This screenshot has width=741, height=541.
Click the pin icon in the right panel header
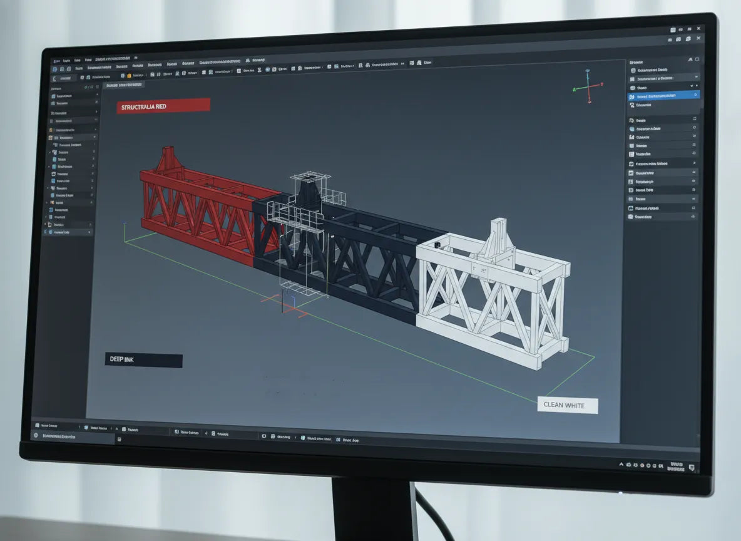pyautogui.click(x=690, y=59)
